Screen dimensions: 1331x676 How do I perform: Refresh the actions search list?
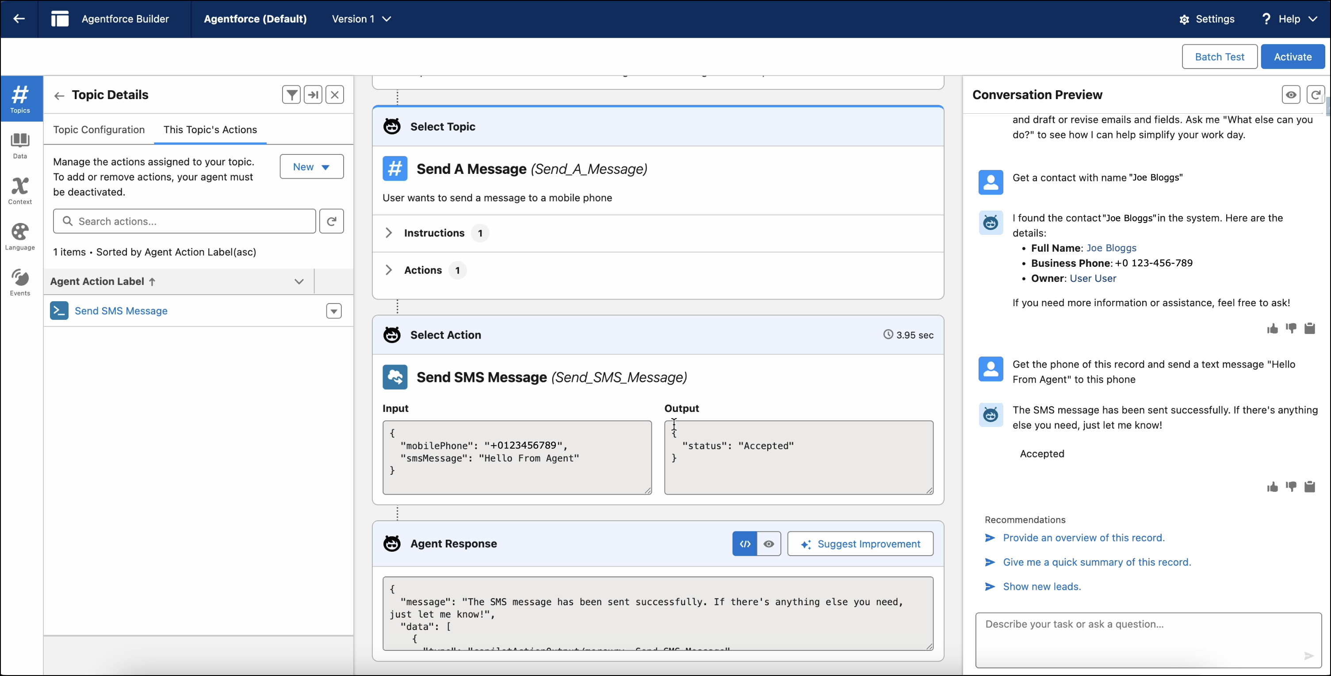click(x=331, y=221)
